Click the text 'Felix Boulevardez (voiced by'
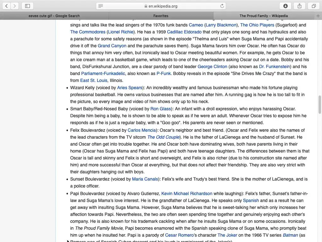The width and height of the screenshot is (322, 242). coord(98,130)
